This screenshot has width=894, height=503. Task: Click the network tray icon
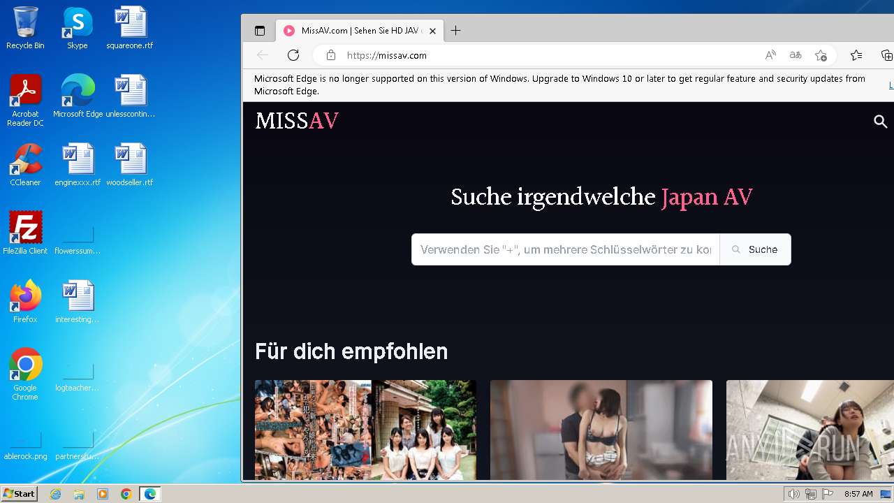click(x=811, y=494)
